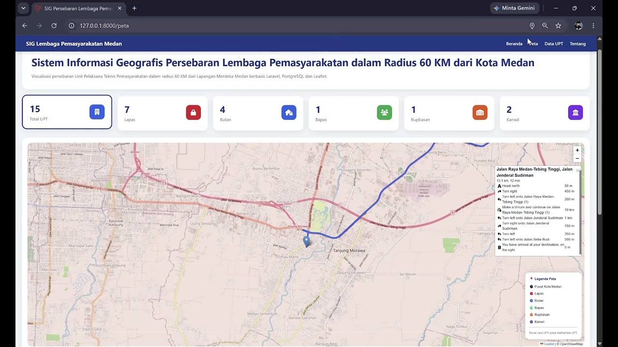Close the routing directions panel
The width and height of the screenshot is (618, 347).
577,171
